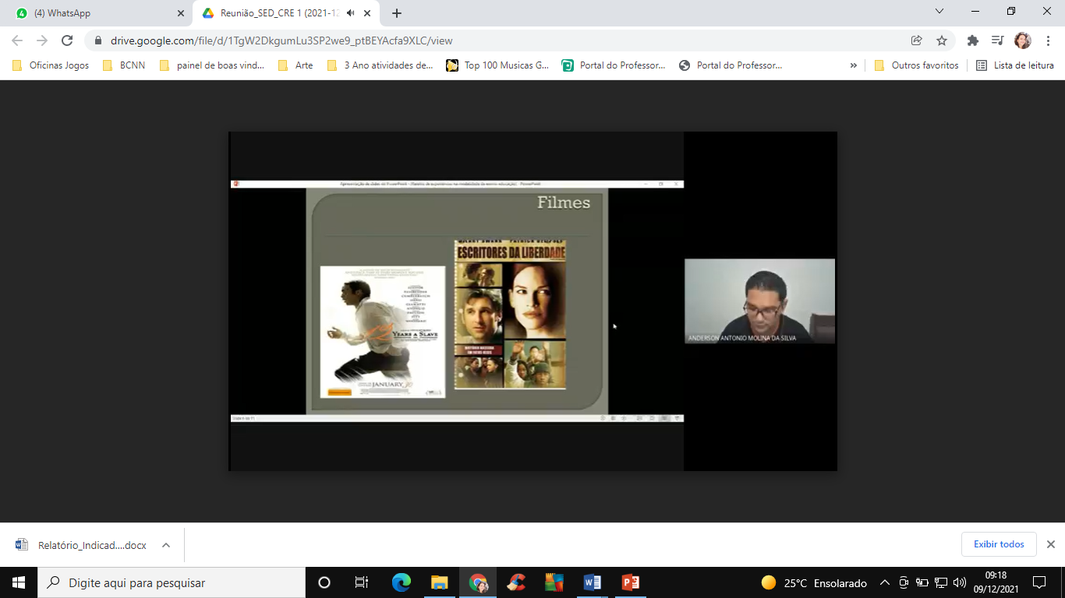Image resolution: width=1065 pixels, height=598 pixels.
Task: Open volume speaker tray icon
Action: tap(960, 582)
